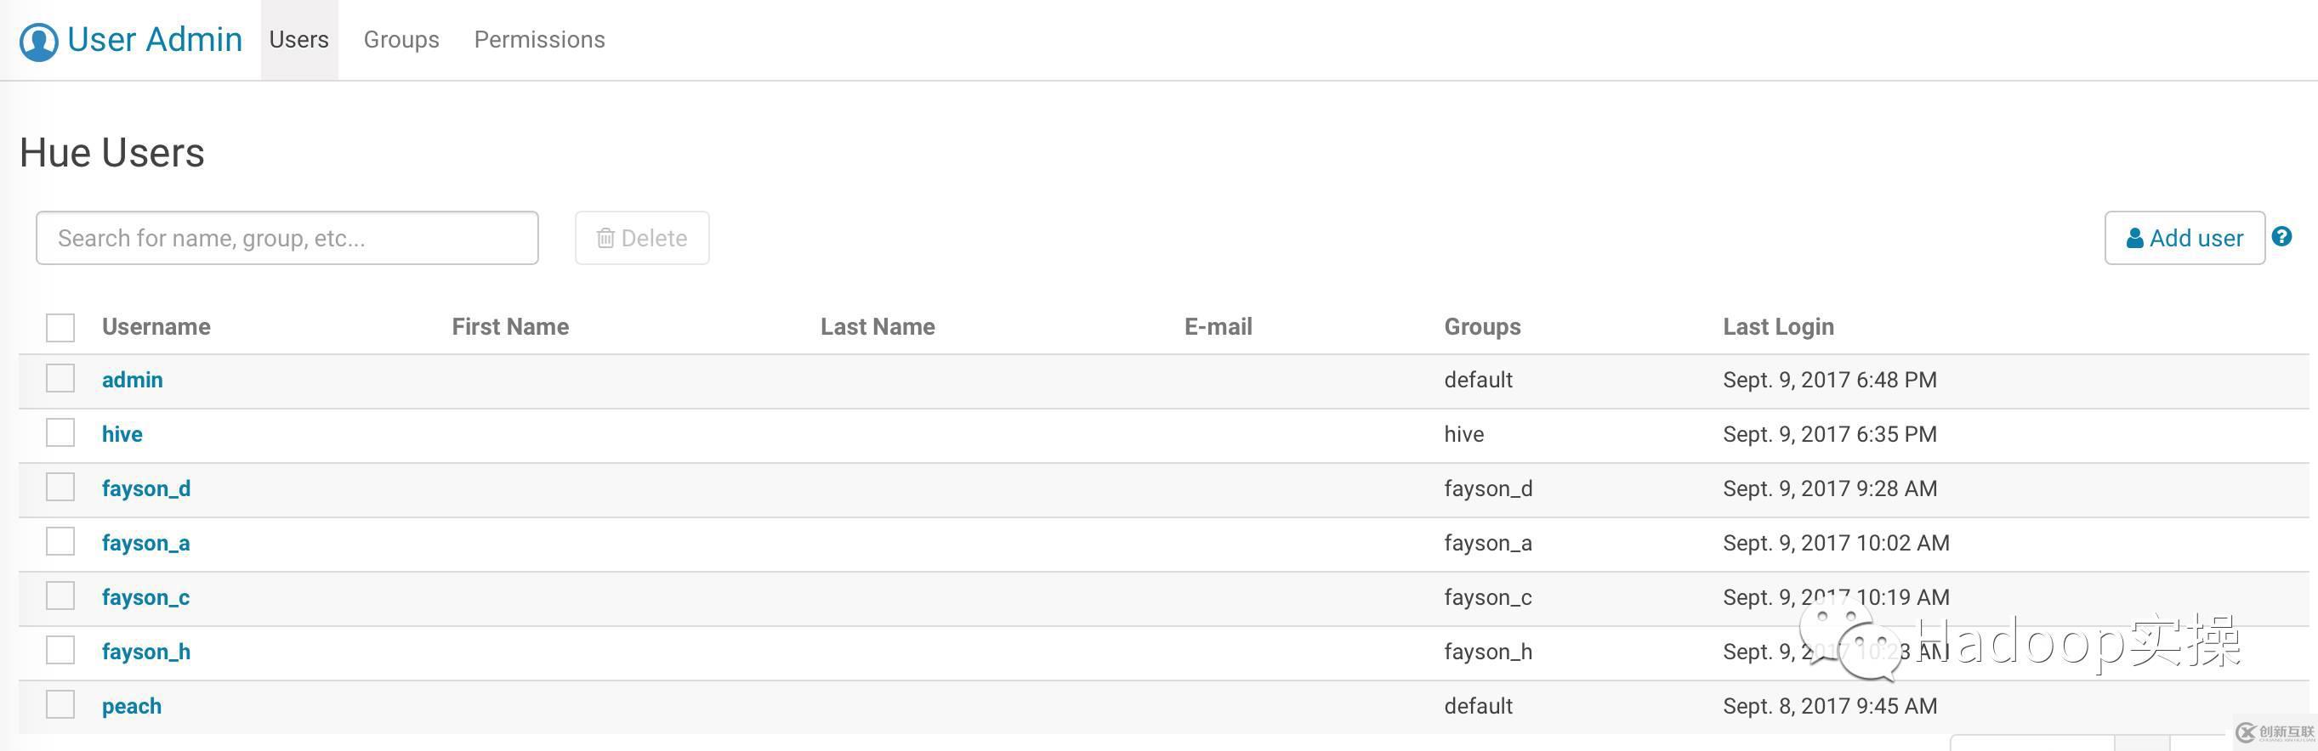Toggle the select-all users checkbox
The height and width of the screenshot is (751, 2318).
(x=60, y=327)
